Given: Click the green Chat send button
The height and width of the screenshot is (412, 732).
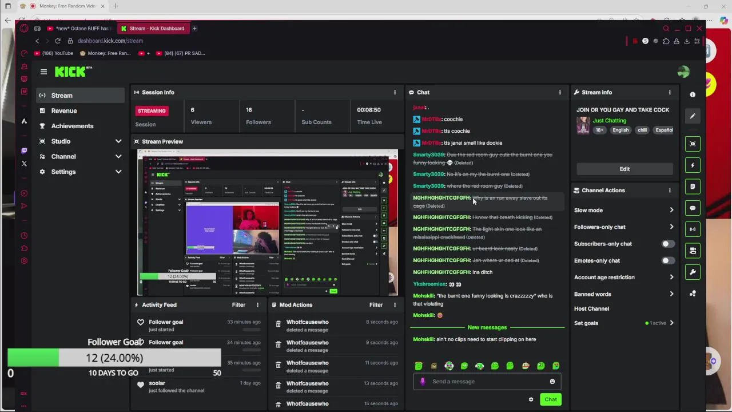Looking at the screenshot, I should (551, 399).
